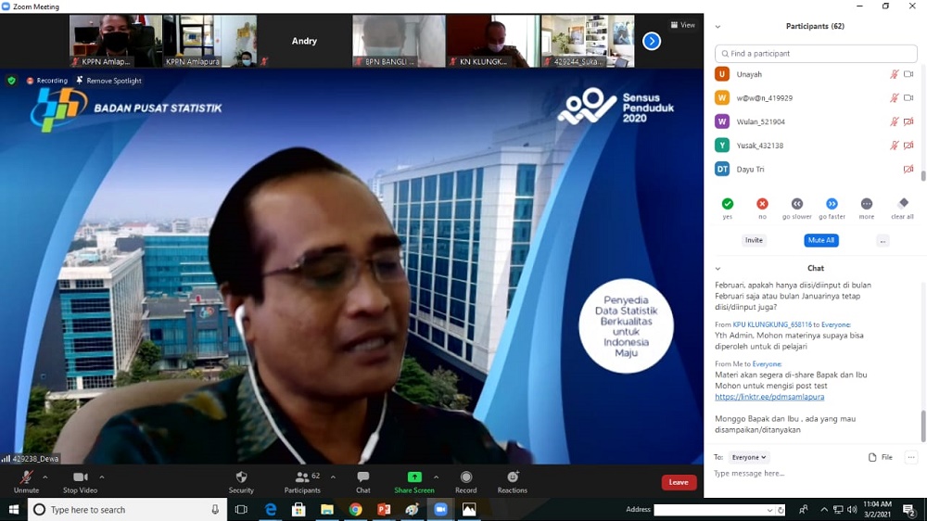The height and width of the screenshot is (521, 927).
Task: Open video options arrow beside Stop Video
Action: [x=102, y=477]
